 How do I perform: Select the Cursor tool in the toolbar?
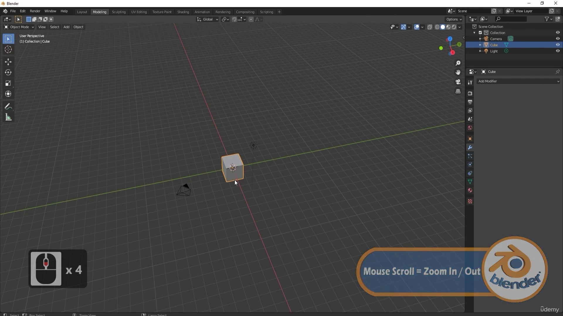(x=8, y=49)
